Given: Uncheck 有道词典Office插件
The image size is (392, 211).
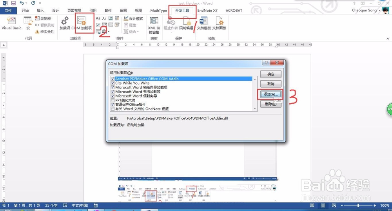Looking at the screenshot, I should click(x=113, y=105).
